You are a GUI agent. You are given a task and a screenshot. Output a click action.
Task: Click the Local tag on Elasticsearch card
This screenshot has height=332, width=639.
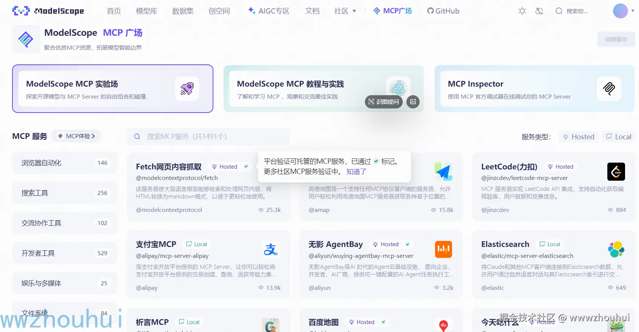(550, 244)
